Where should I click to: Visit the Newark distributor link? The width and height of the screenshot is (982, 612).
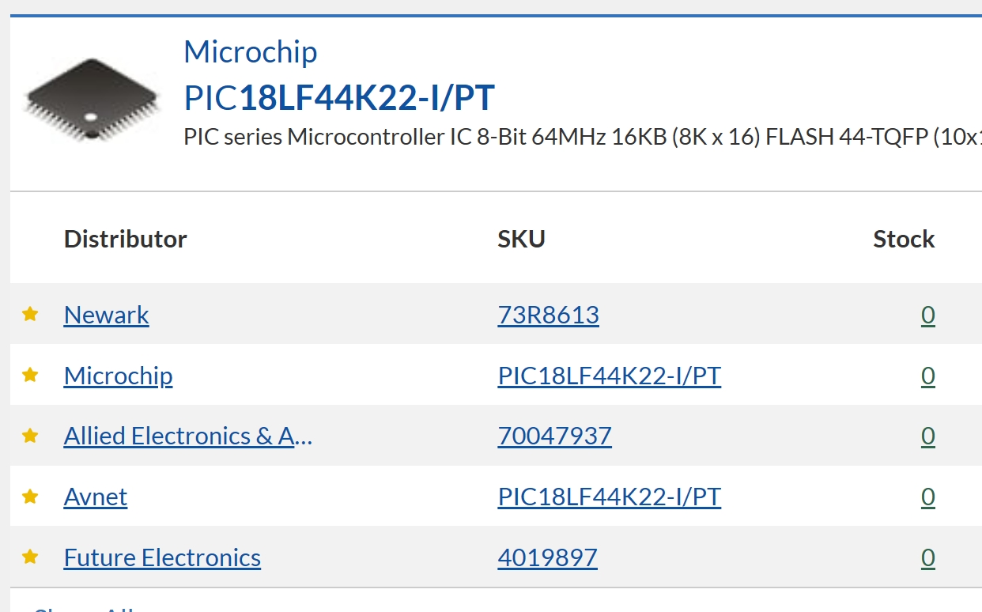click(x=107, y=315)
